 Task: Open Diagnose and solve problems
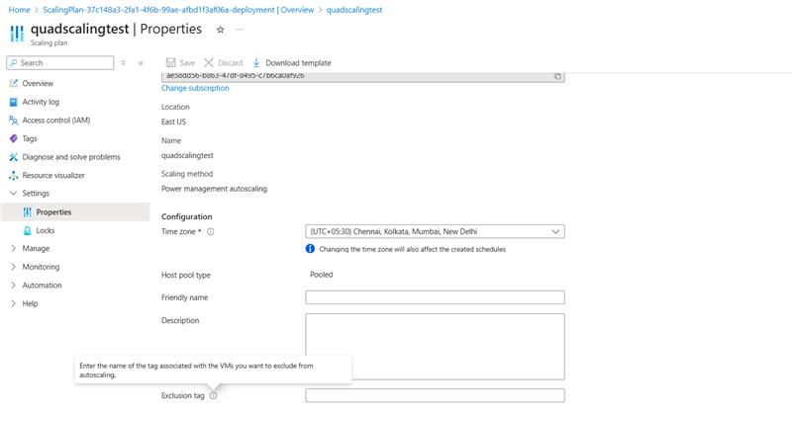71,157
